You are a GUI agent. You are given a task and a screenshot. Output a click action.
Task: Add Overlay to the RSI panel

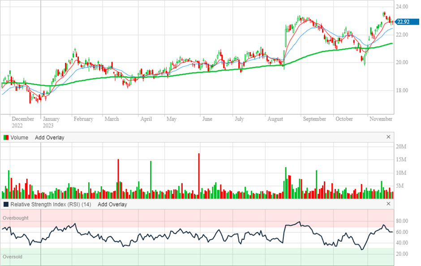pos(112,204)
